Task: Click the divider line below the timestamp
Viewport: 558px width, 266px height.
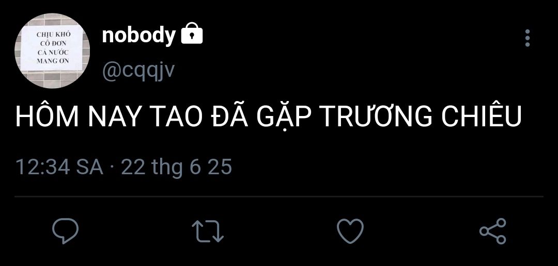Action: point(279,196)
